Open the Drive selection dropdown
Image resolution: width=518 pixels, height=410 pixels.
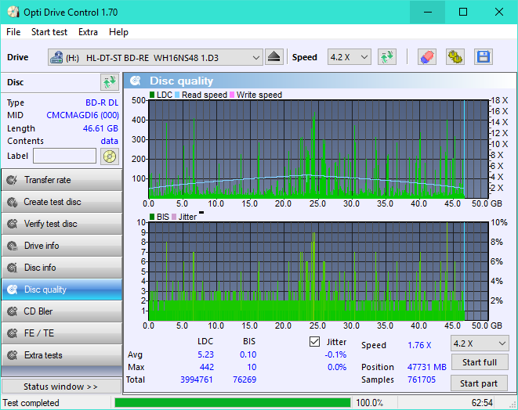[155, 57]
